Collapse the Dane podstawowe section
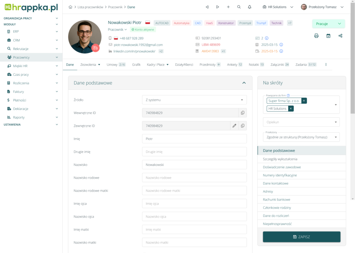This screenshot has width=355, height=253. tap(244, 83)
